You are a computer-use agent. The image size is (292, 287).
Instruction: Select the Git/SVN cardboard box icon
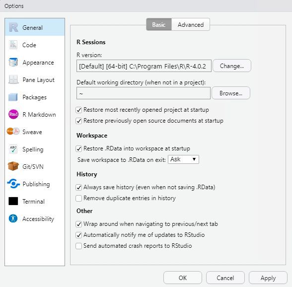point(13,166)
